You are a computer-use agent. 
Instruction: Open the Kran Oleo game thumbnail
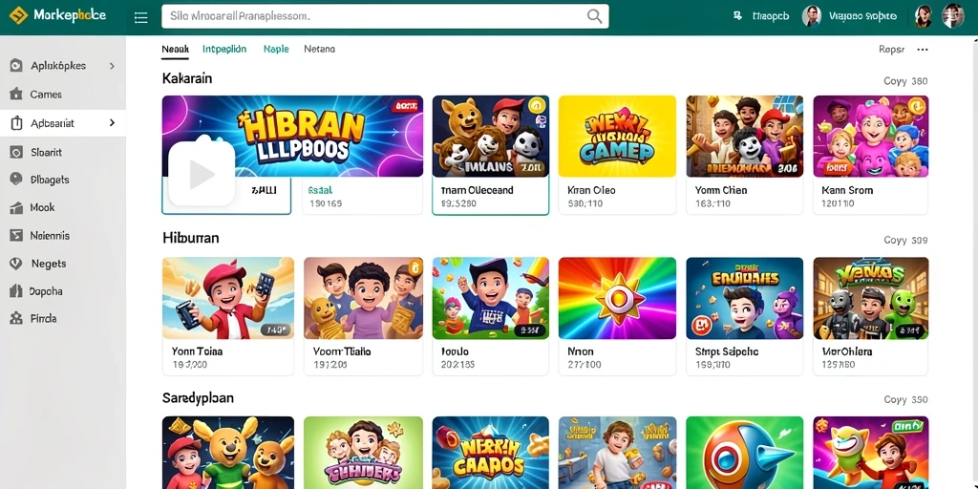coord(618,136)
